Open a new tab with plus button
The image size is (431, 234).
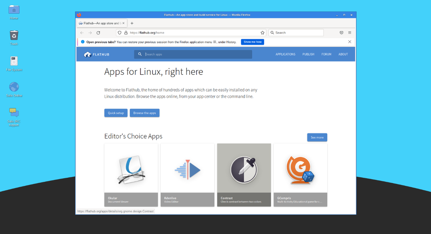(x=132, y=23)
